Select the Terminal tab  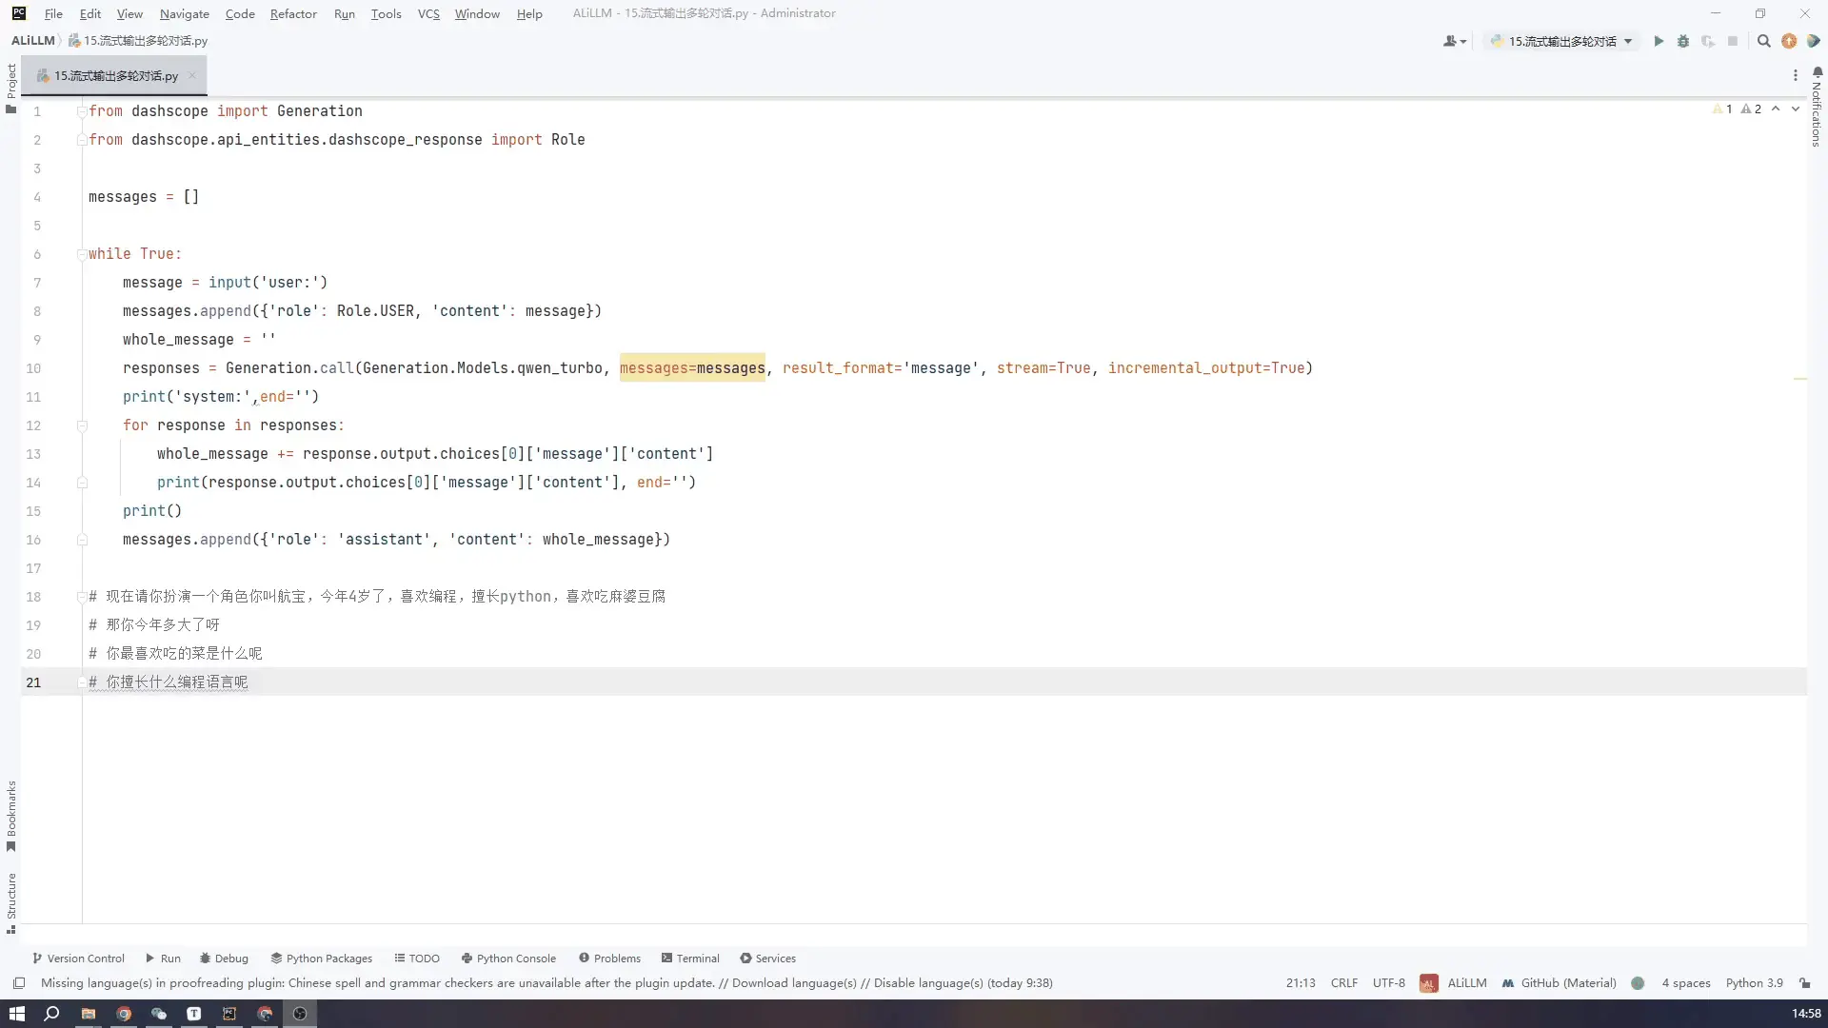pyautogui.click(x=698, y=958)
